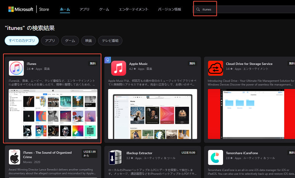Click the Movies 2020 label
The width and height of the screenshot is (295, 178).
click(32, 162)
